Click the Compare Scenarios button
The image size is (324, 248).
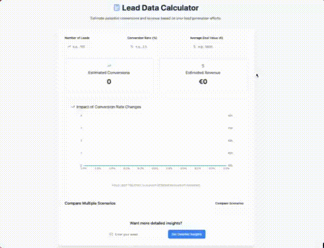pyautogui.click(x=229, y=204)
